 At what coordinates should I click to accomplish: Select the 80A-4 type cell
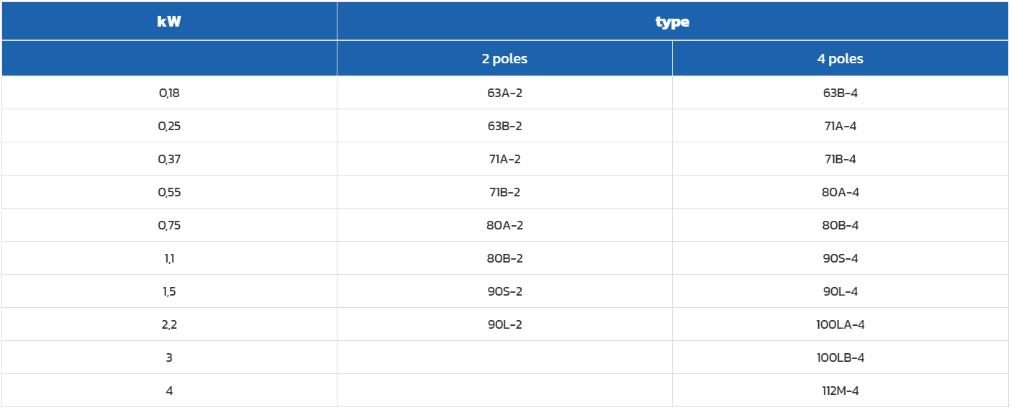pos(840,192)
